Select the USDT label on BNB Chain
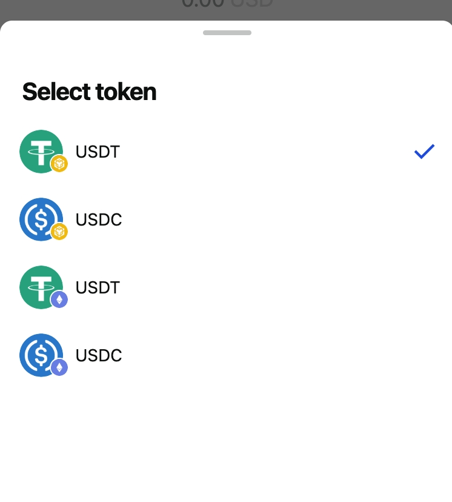This screenshot has height=502, width=452. 98,152
